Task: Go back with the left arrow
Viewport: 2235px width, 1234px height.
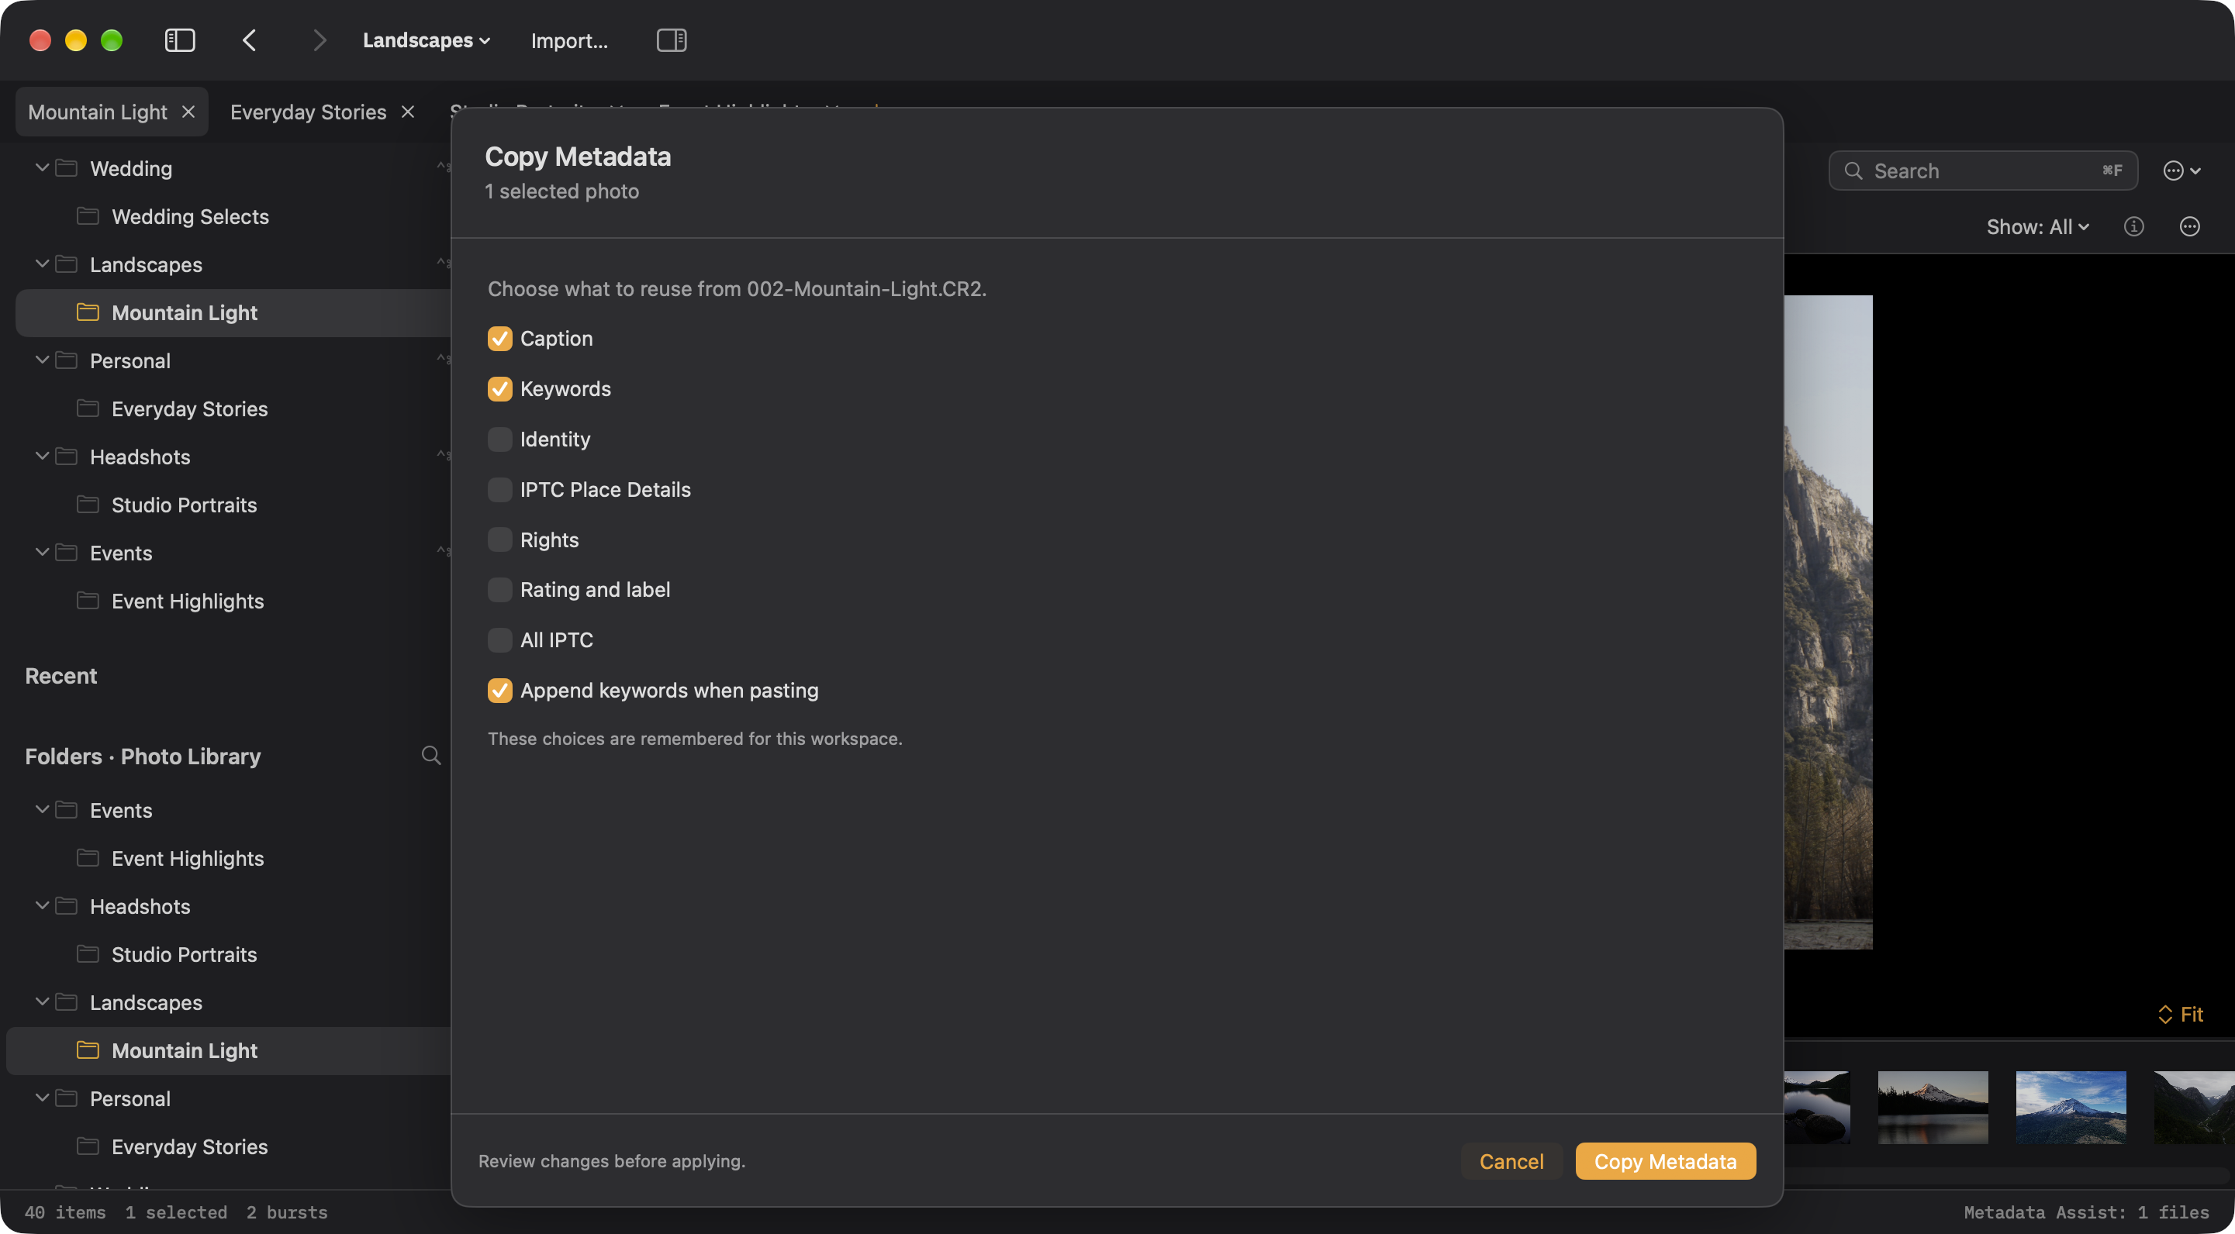Action: point(249,40)
